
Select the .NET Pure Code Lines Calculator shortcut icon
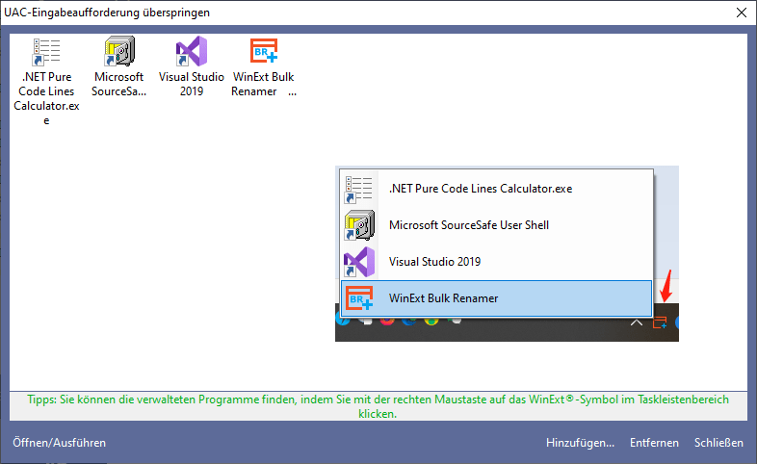(x=46, y=52)
